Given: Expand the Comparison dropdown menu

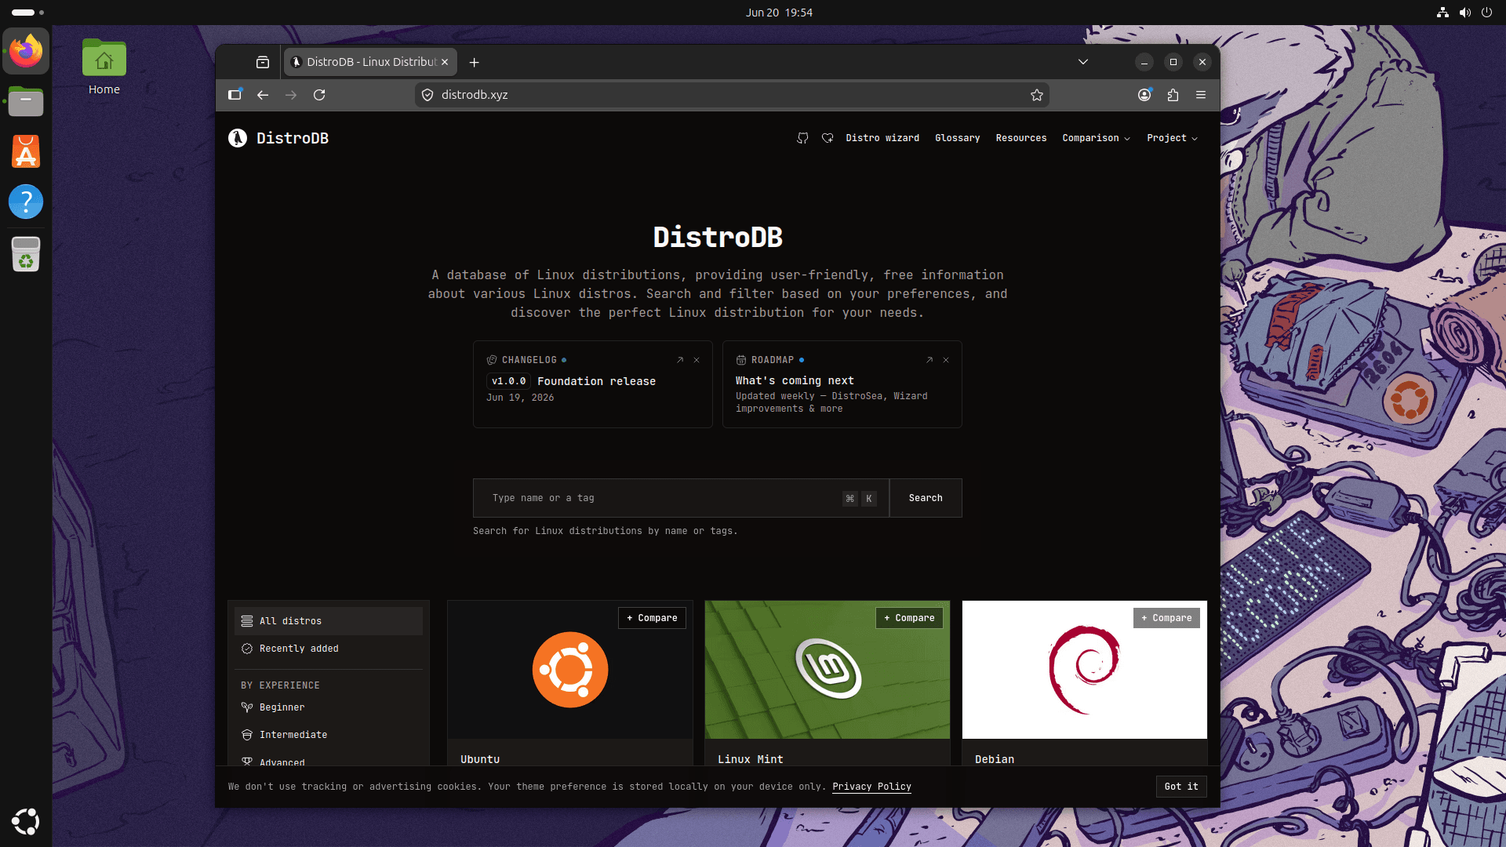Looking at the screenshot, I should (1096, 138).
